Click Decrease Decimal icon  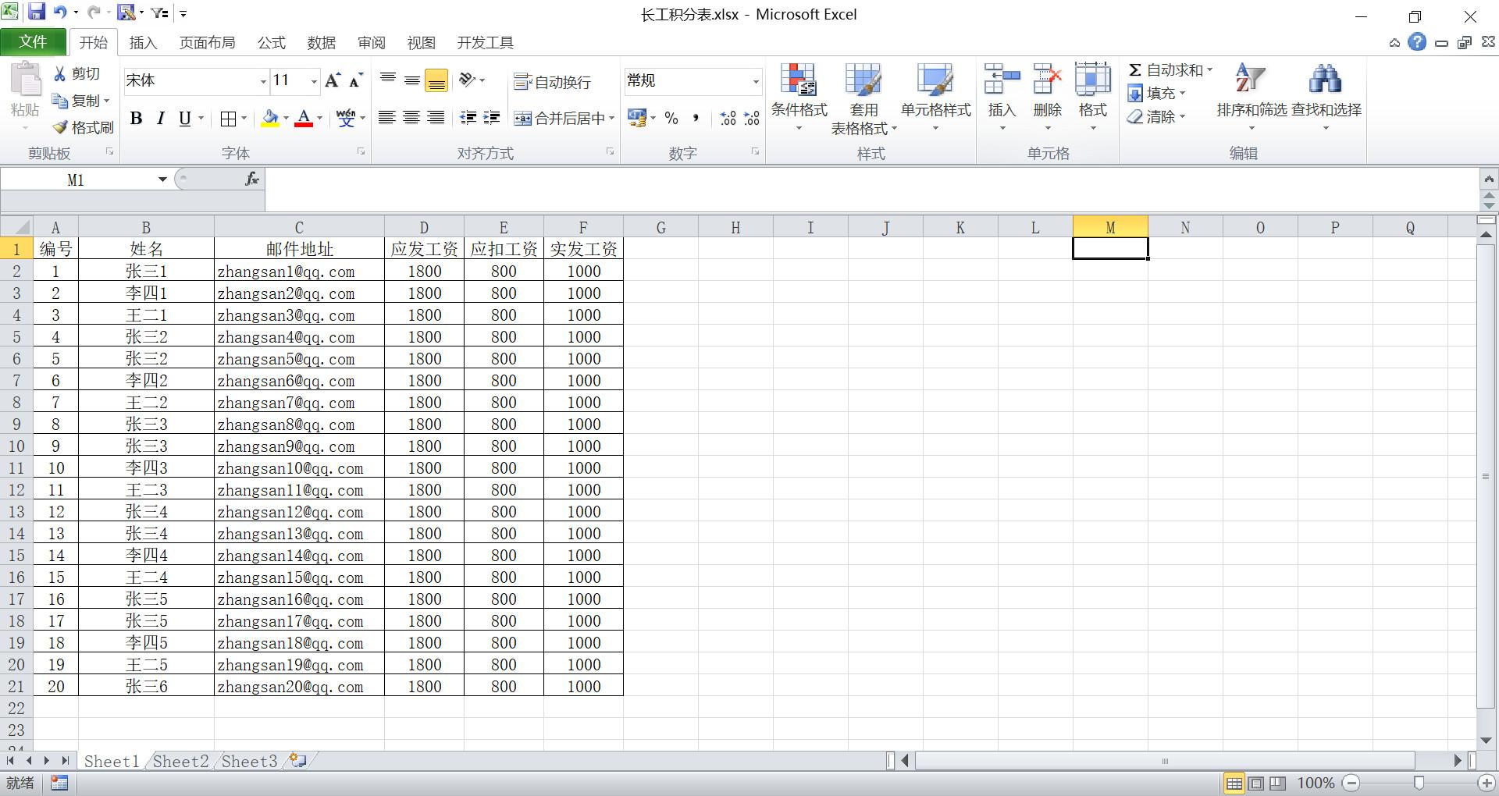(x=752, y=118)
